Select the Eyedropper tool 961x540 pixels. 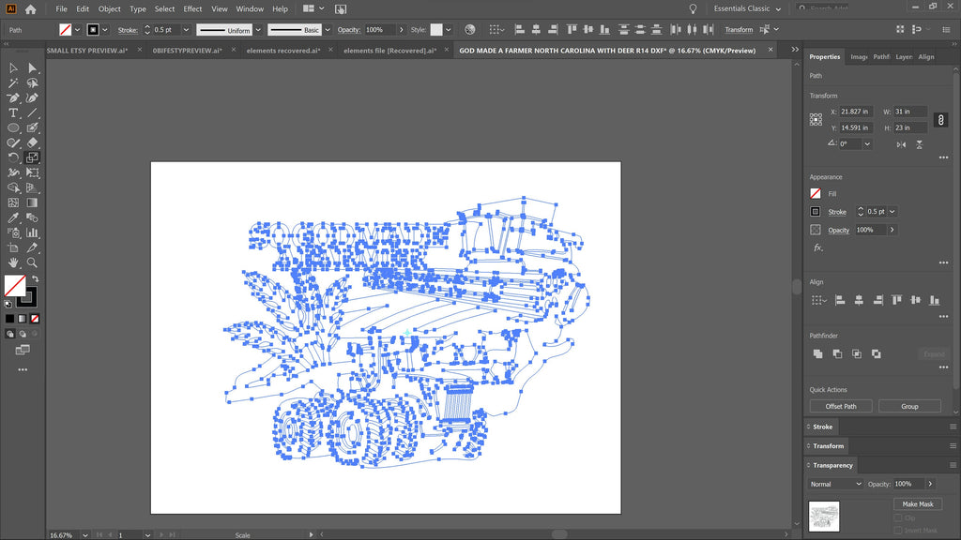(x=13, y=217)
